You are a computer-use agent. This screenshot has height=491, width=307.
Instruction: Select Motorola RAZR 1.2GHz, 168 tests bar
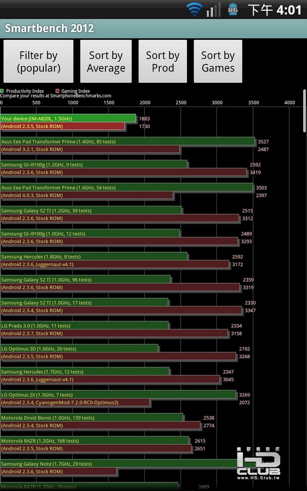click(x=94, y=440)
